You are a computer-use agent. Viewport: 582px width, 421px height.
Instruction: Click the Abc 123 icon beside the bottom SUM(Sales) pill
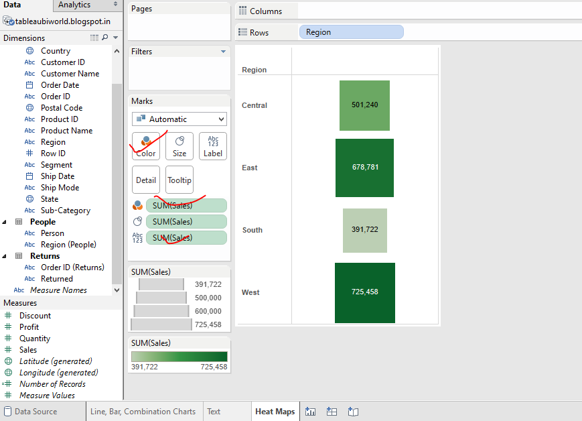point(137,237)
